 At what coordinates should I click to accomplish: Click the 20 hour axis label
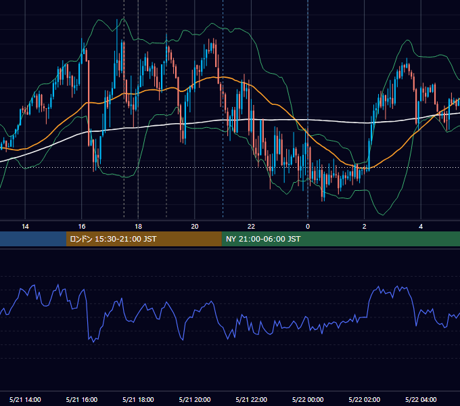[195, 227]
